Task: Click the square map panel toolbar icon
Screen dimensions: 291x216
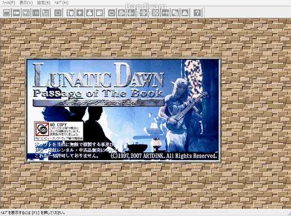Action: coord(99,13)
